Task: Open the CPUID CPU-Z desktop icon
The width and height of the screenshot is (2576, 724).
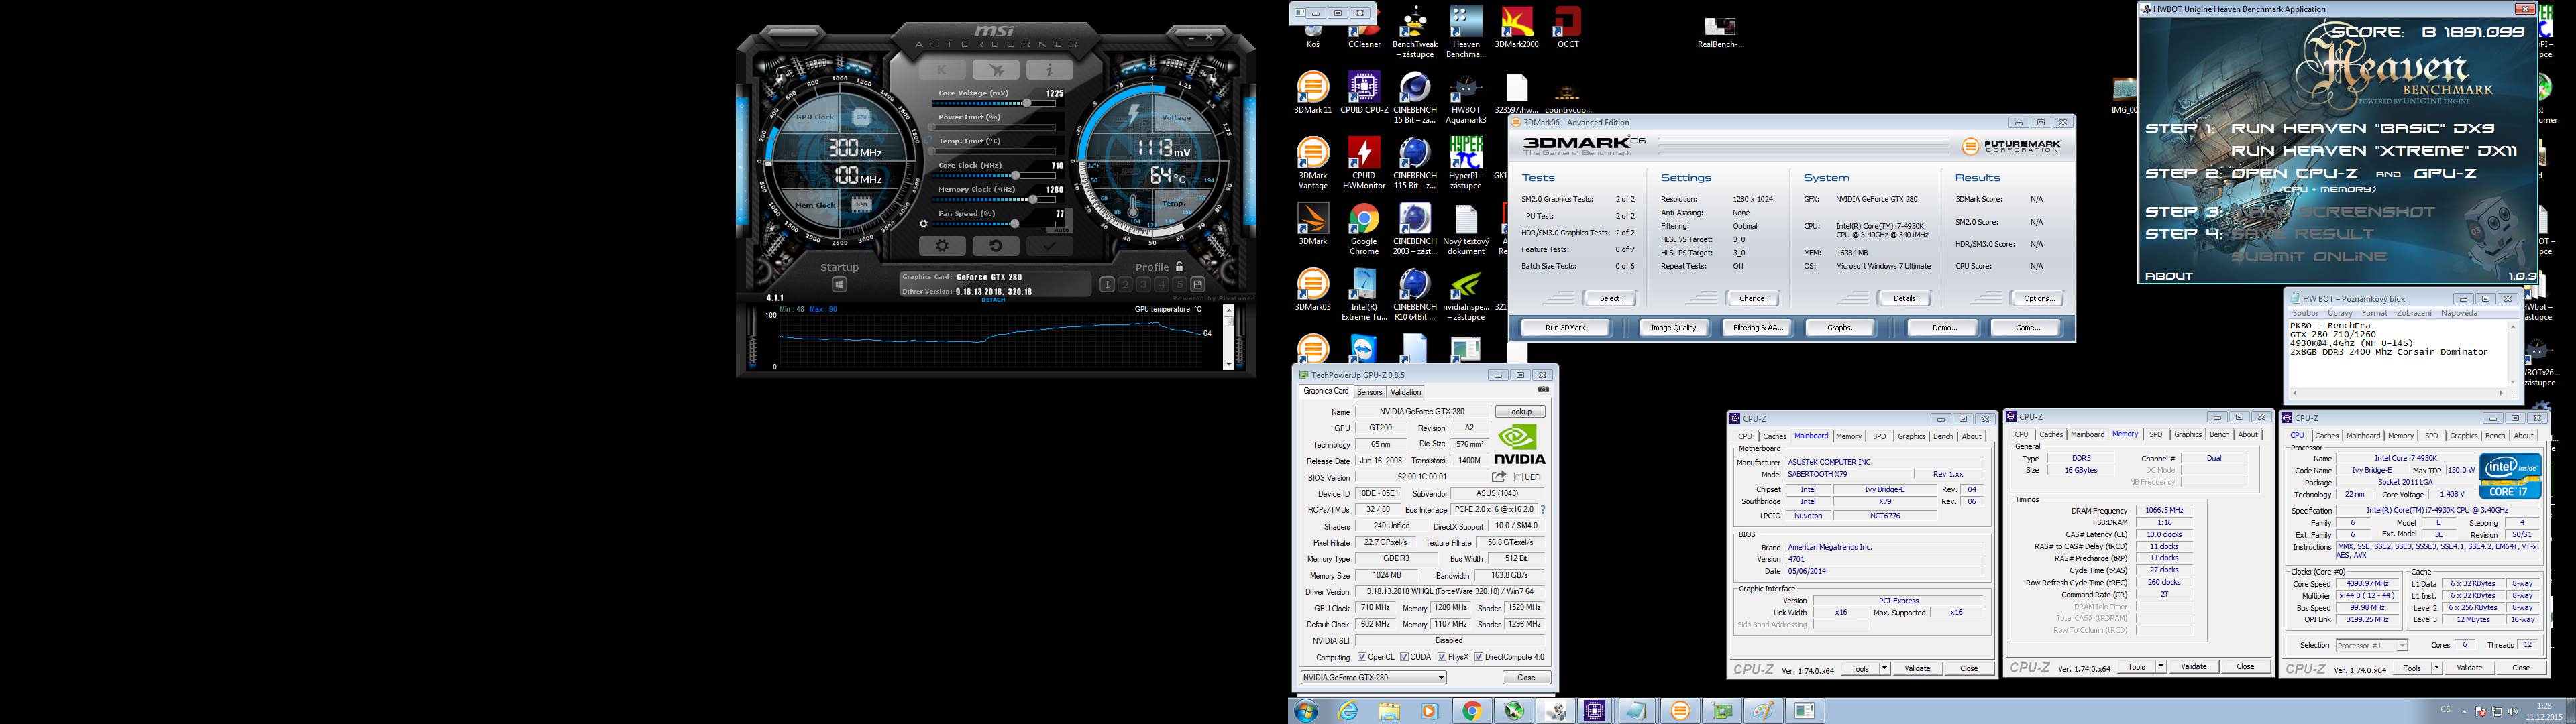Action: 1364,93
